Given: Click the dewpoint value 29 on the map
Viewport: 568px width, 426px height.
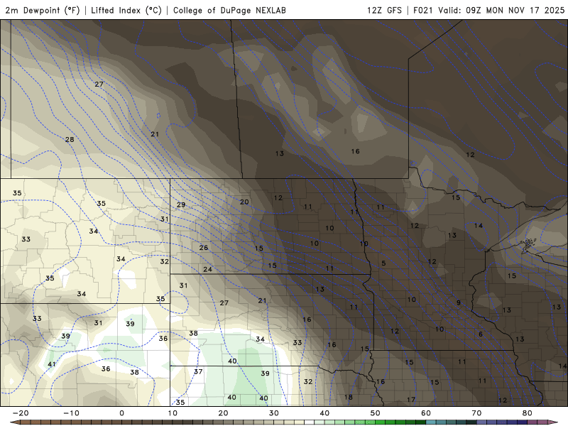Looking at the screenshot, I should [181, 204].
